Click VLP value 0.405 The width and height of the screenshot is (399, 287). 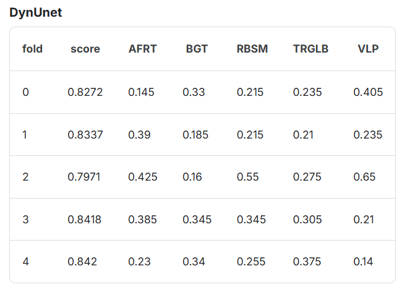pos(368,92)
